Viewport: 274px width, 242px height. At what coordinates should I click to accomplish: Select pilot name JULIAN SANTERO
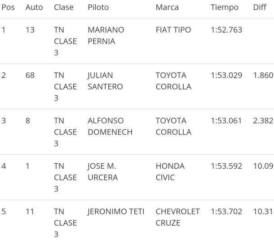pyautogui.click(x=105, y=81)
